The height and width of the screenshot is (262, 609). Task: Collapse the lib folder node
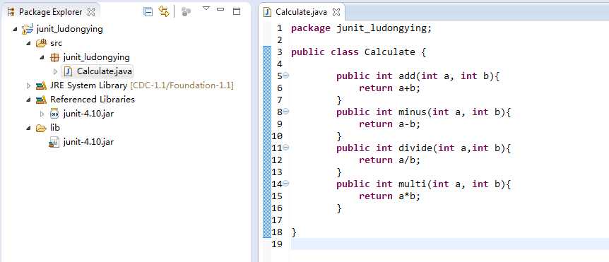coord(28,128)
